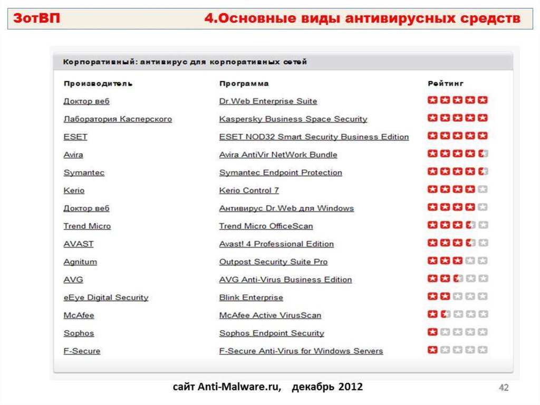
Task: Click the slide number 42
Action: pos(504,388)
